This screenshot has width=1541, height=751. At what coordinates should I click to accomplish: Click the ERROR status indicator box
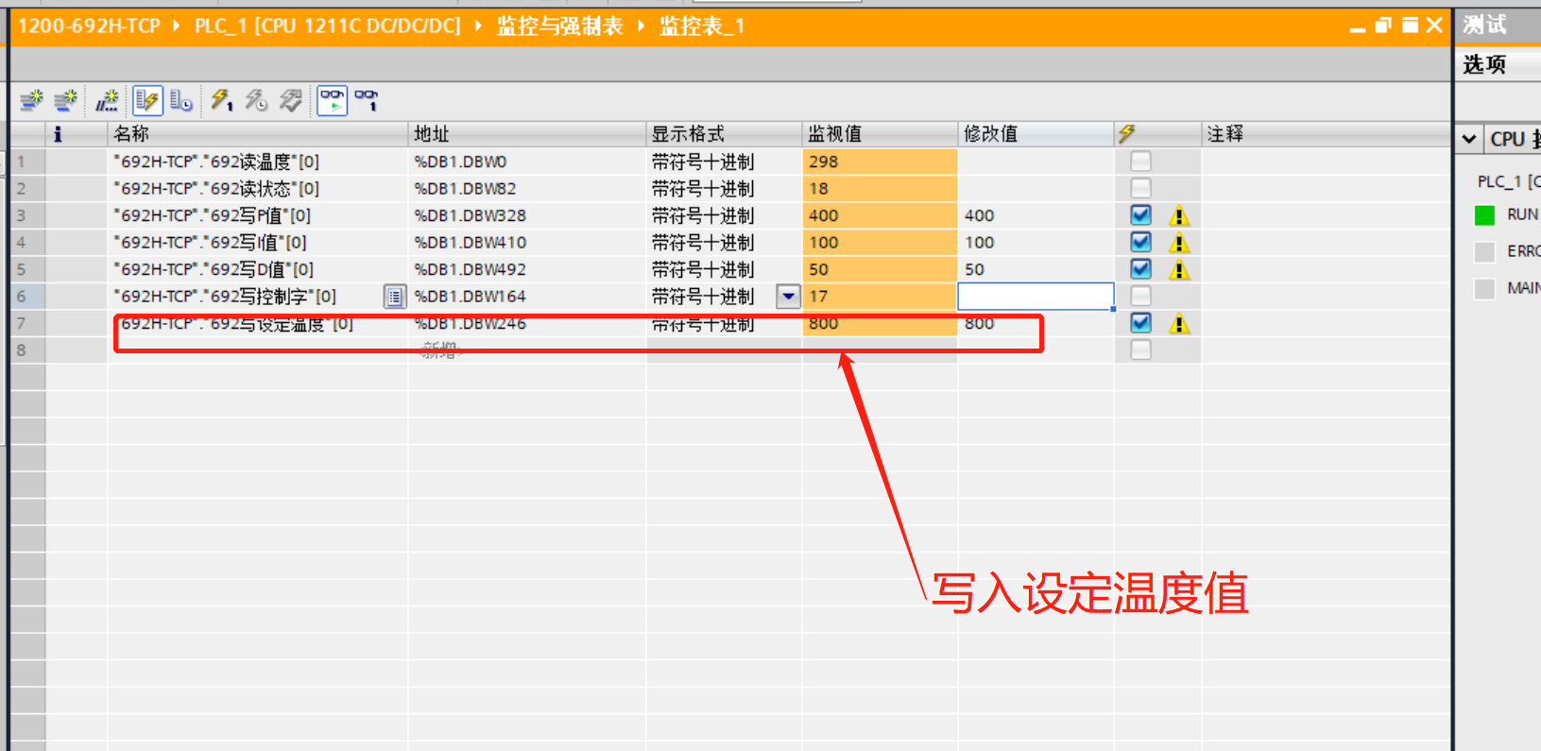(1484, 251)
